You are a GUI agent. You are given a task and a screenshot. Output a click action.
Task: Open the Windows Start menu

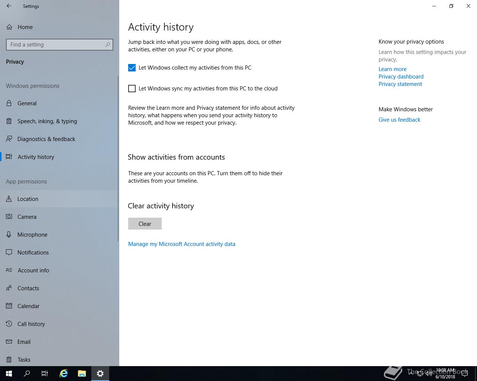tap(9, 374)
